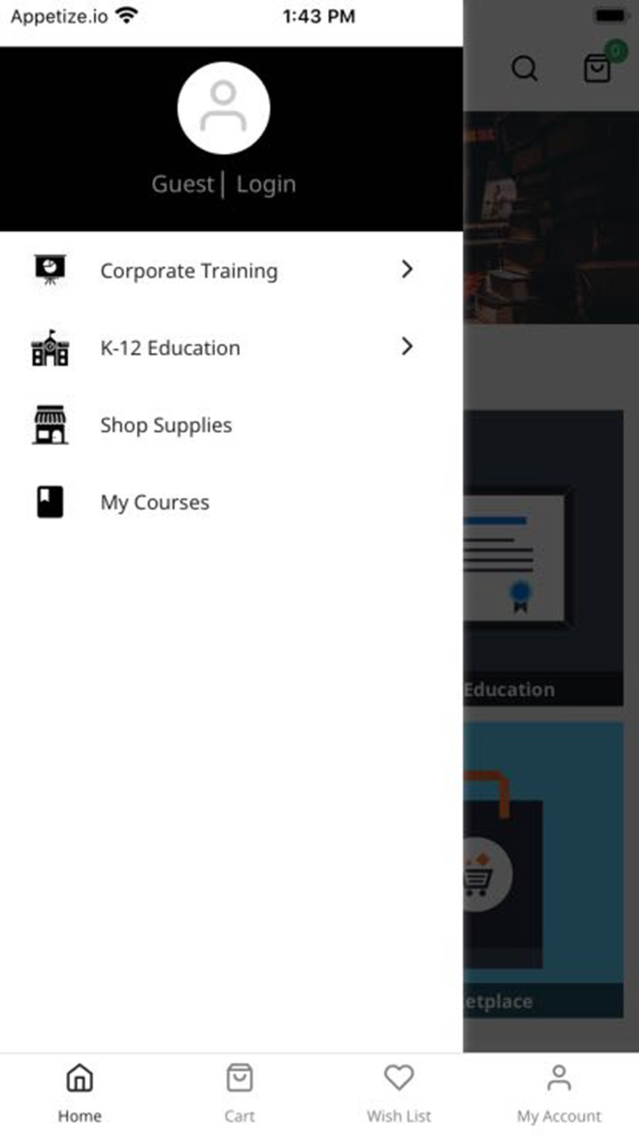
Task: Tap the guest profile avatar icon
Action: coord(224,108)
